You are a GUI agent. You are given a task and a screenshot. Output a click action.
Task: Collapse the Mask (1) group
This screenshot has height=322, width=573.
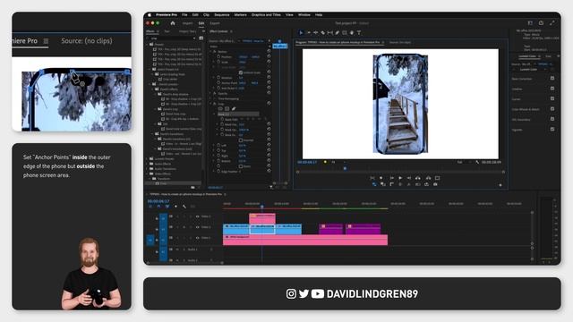tap(215, 114)
